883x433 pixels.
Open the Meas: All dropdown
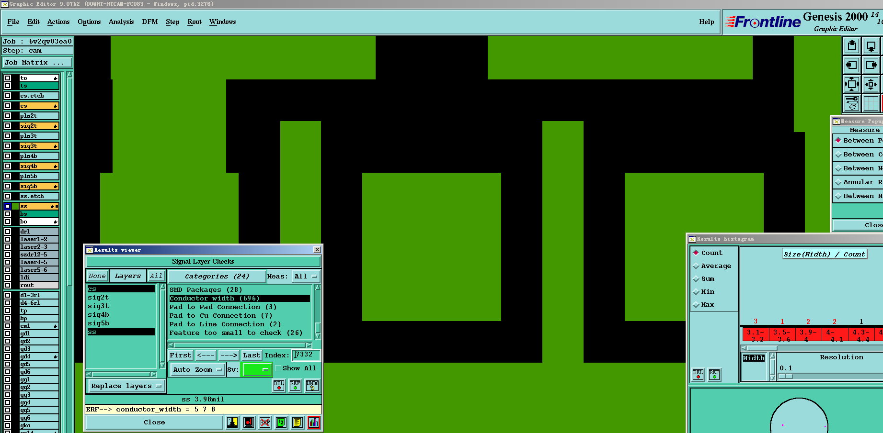tap(306, 276)
